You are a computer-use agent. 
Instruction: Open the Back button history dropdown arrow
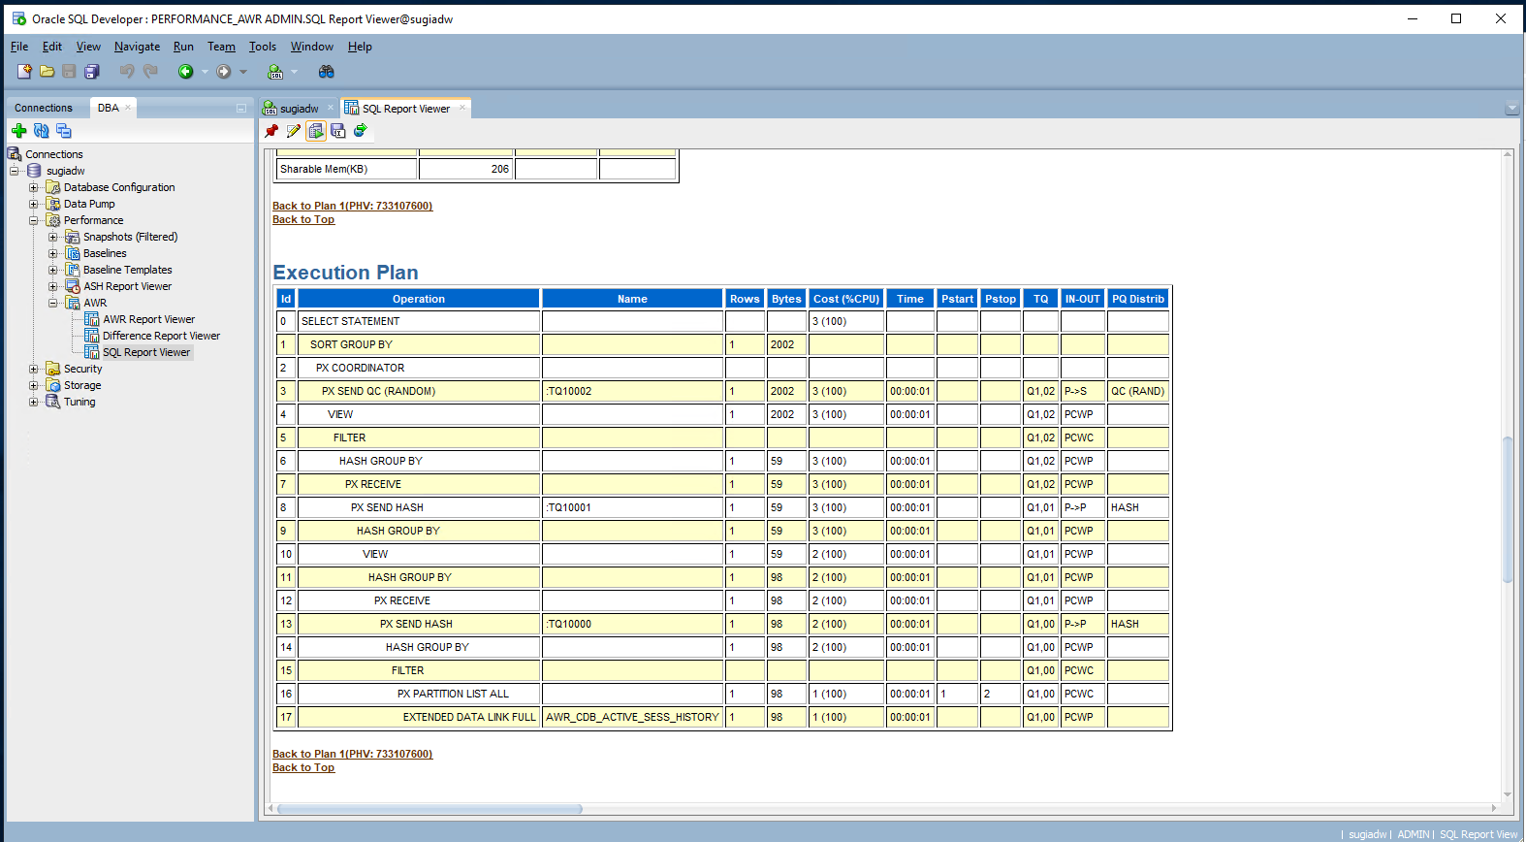205,72
